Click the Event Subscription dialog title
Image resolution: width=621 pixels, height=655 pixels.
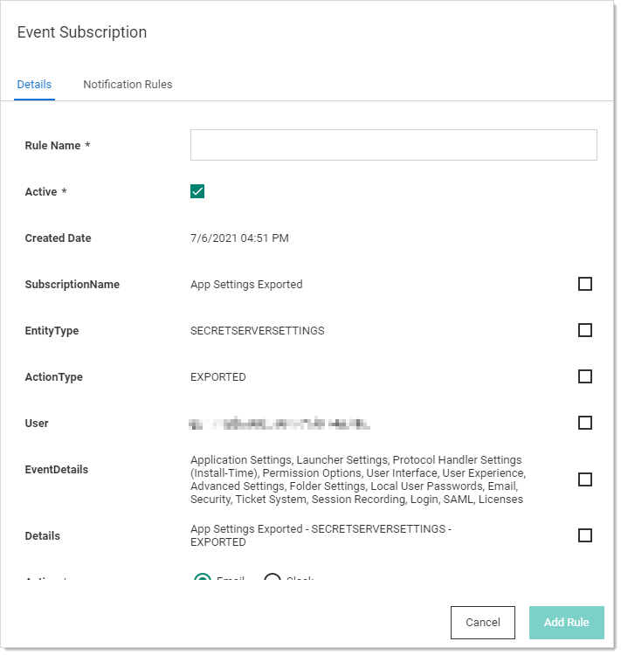coord(82,32)
